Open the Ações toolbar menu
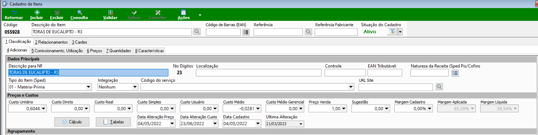538x135 pixels. click(183, 15)
